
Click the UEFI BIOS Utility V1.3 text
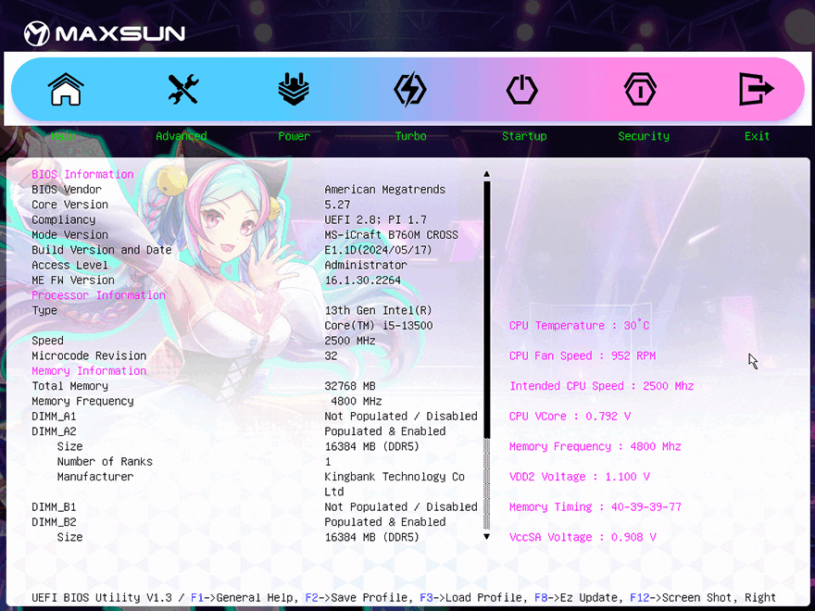tap(101, 597)
